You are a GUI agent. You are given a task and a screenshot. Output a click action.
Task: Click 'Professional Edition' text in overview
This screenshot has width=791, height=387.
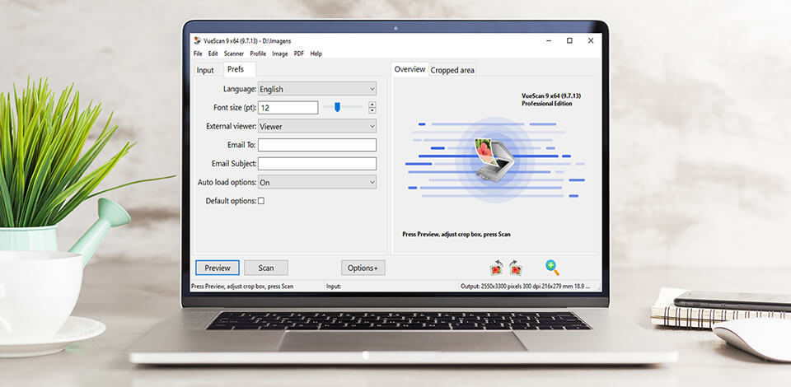coord(547,103)
